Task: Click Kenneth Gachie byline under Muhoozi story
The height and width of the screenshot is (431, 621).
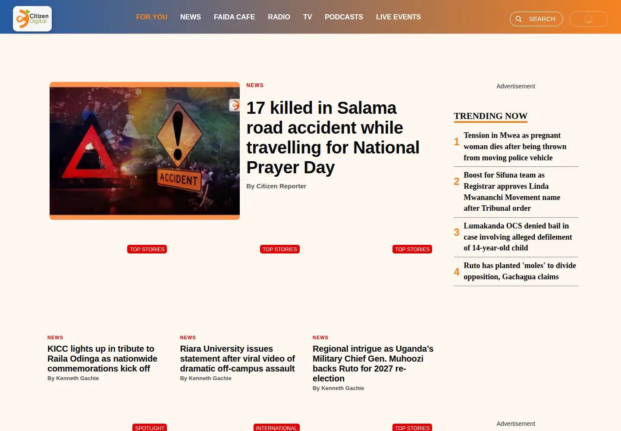Action: coord(339,388)
